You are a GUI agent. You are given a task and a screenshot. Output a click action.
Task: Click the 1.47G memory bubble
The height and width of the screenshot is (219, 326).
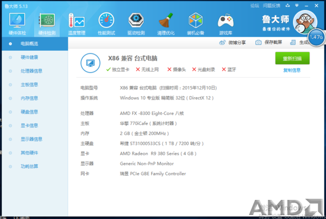(x=316, y=38)
